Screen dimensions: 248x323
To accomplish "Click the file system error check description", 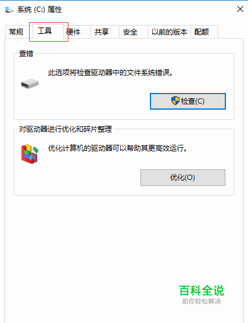I will [x=110, y=73].
